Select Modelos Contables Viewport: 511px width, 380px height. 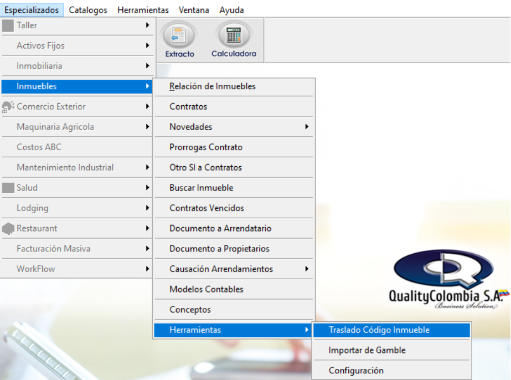tap(234, 289)
